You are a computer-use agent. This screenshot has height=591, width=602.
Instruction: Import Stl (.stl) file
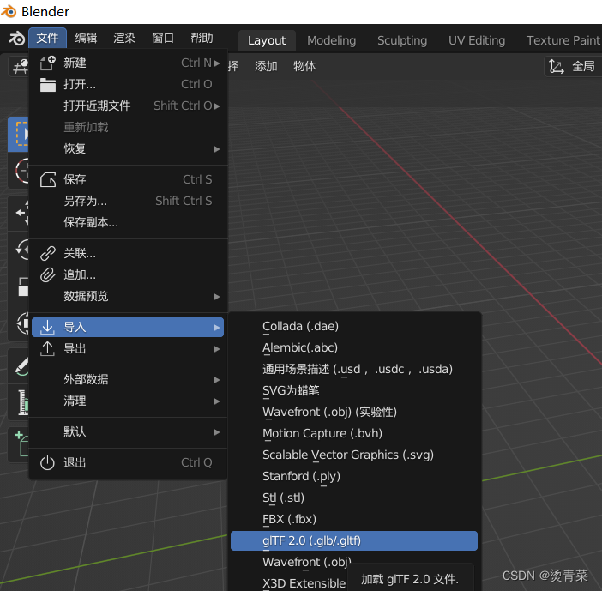click(354, 498)
